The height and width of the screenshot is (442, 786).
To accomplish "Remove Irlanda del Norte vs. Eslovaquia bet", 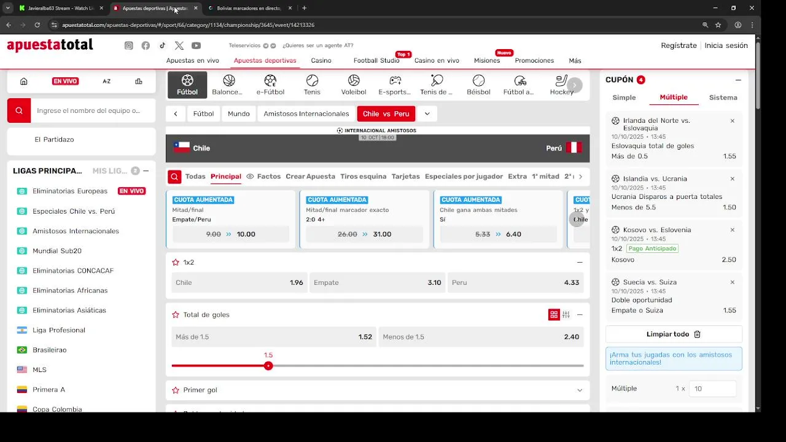I will (732, 121).
